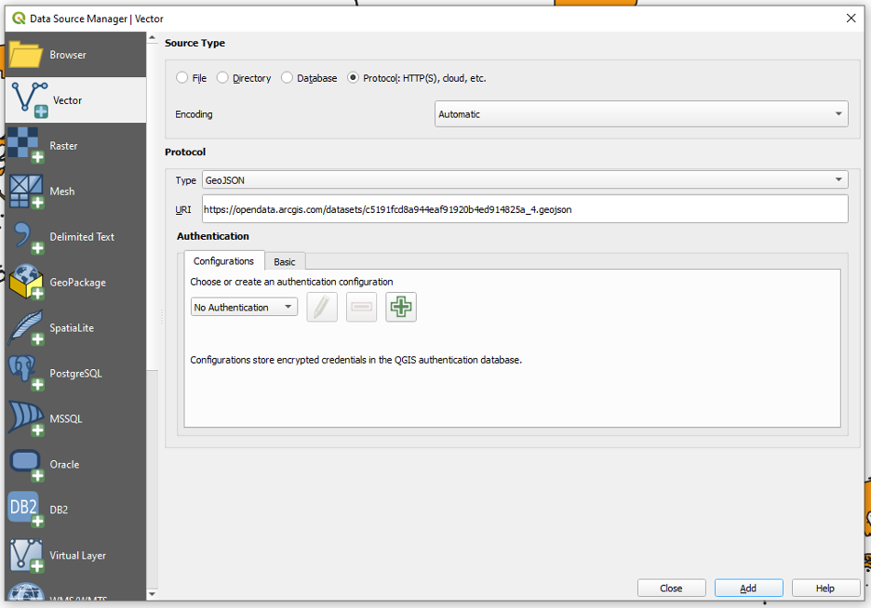Switch to the Basic authentication tab
871x608 pixels.
[x=285, y=261]
